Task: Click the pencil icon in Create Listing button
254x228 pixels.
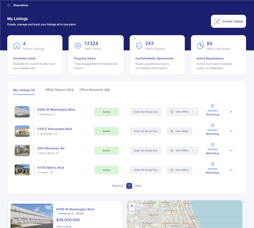Action: pos(217,21)
